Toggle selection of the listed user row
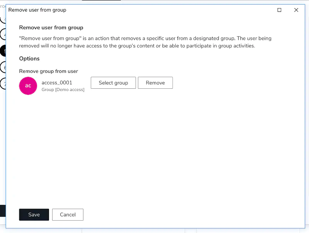 (56, 86)
